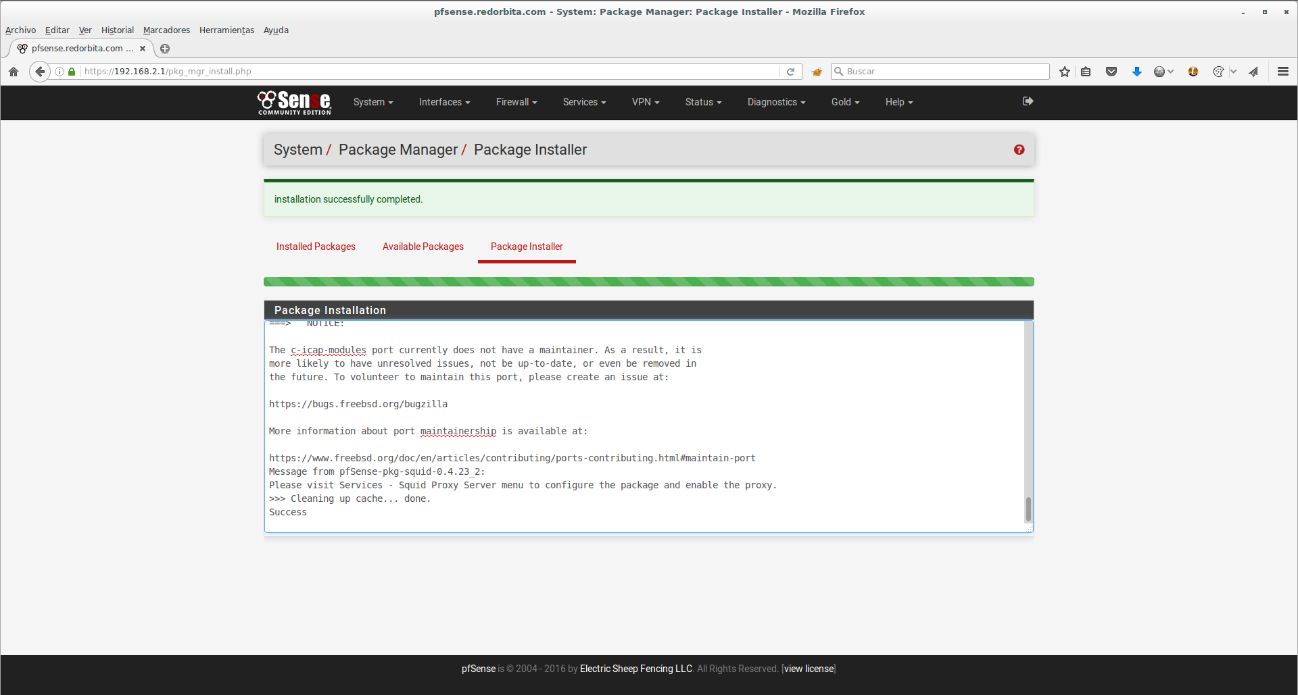Expand the Firewall dropdown menu
1298x695 pixels.
(x=516, y=102)
